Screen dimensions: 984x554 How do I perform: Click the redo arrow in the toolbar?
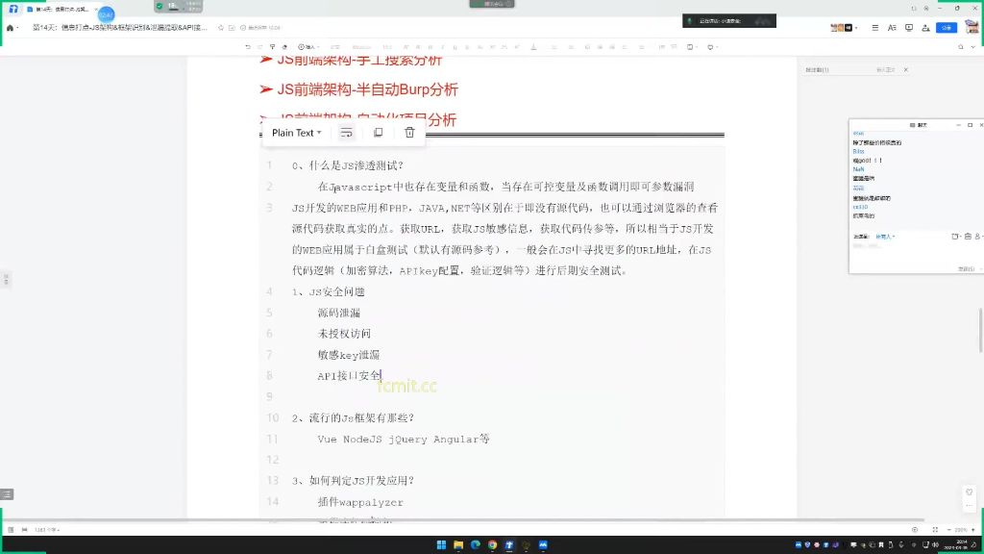(259, 47)
